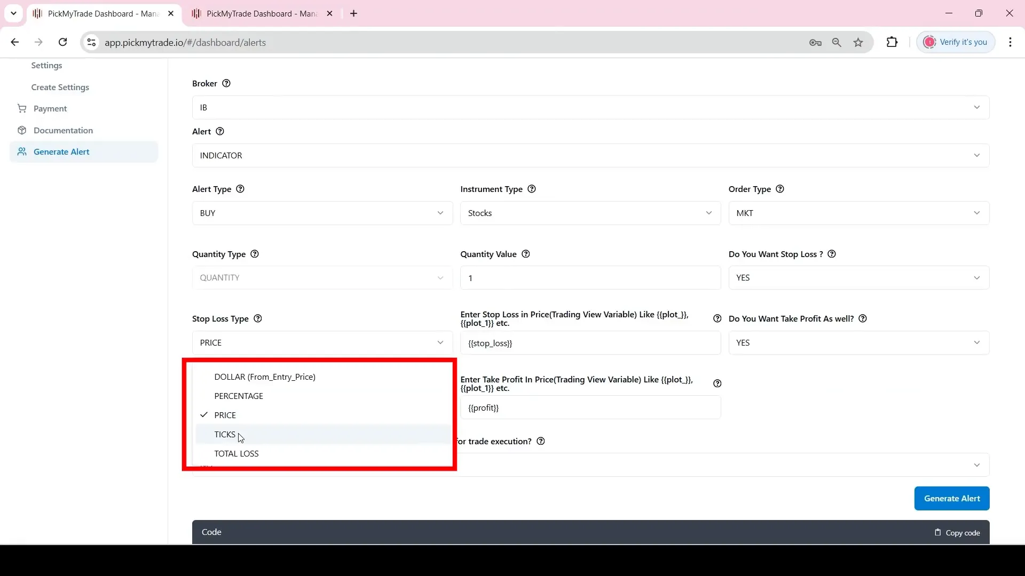Open Chrome three-dot menu
The width and height of the screenshot is (1025, 576).
tap(1011, 42)
